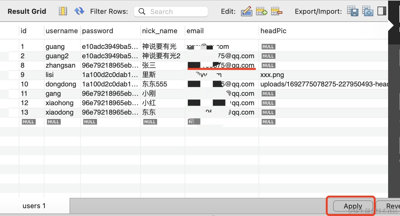The width and height of the screenshot is (400, 216).
Task: Select nick_name cell containing 东东555
Action: click(x=155, y=84)
